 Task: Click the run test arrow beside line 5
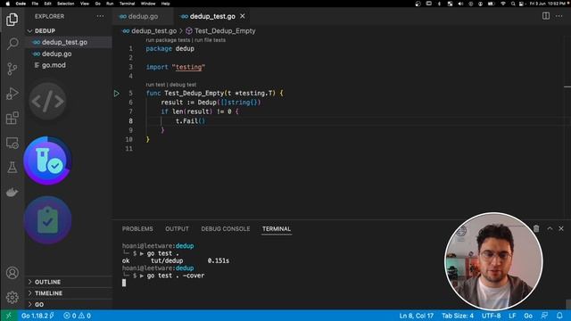click(x=117, y=94)
